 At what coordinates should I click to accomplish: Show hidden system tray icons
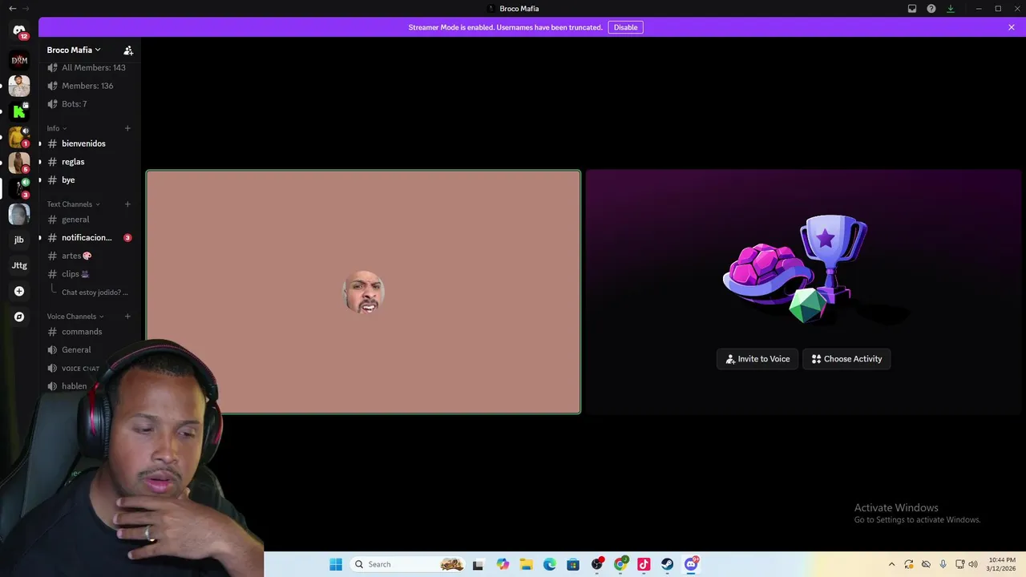click(x=891, y=564)
